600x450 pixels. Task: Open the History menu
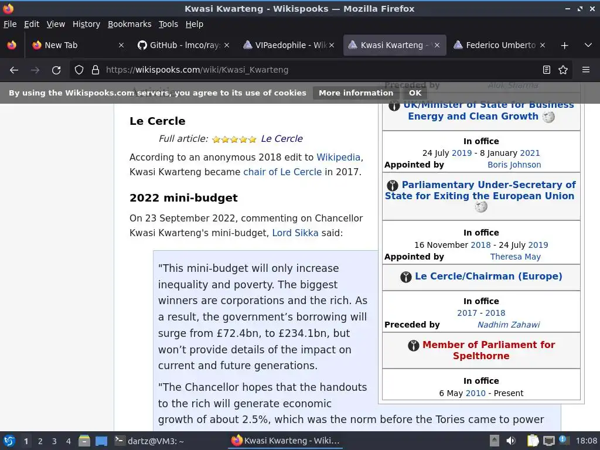(x=86, y=24)
